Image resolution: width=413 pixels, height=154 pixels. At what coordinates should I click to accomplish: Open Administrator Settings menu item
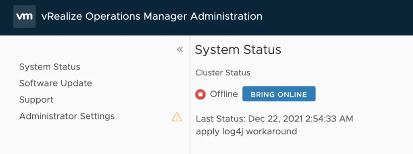click(x=67, y=116)
